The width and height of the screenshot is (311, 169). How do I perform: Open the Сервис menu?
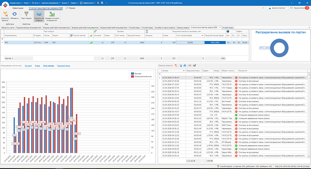[x=74, y=3]
